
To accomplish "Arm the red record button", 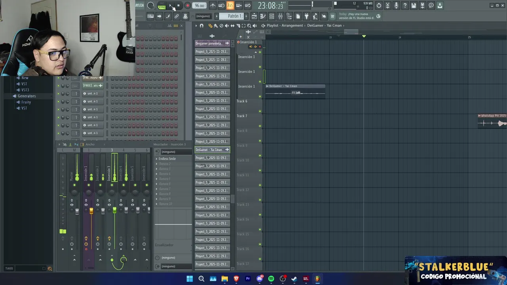I will pos(187,6).
